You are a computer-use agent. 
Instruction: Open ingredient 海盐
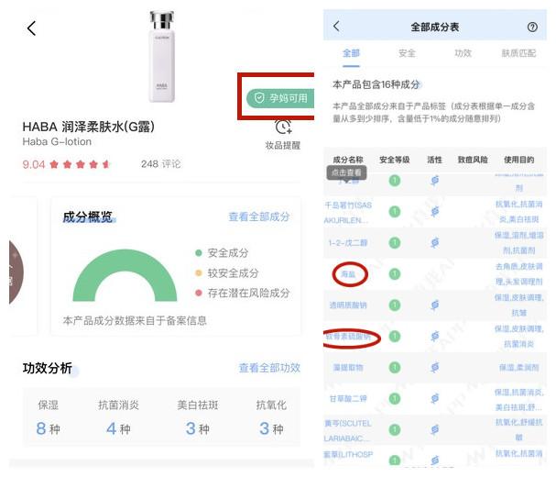(348, 274)
